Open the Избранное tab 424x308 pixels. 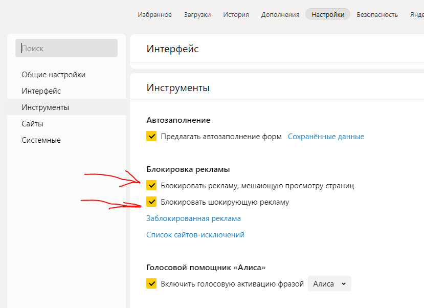154,15
